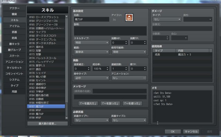Open the アニメーション selector field
Screen dimensions: 221x137
(x=129, y=78)
